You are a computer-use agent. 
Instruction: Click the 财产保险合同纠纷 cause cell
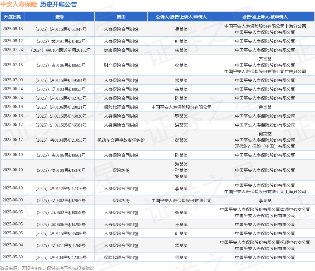pyautogui.click(x=121, y=65)
